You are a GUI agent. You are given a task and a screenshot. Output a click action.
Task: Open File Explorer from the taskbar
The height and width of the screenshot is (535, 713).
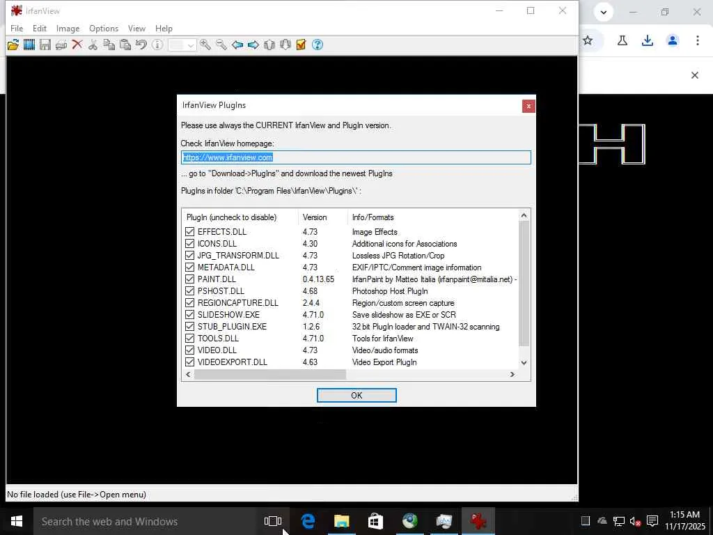[341, 521]
